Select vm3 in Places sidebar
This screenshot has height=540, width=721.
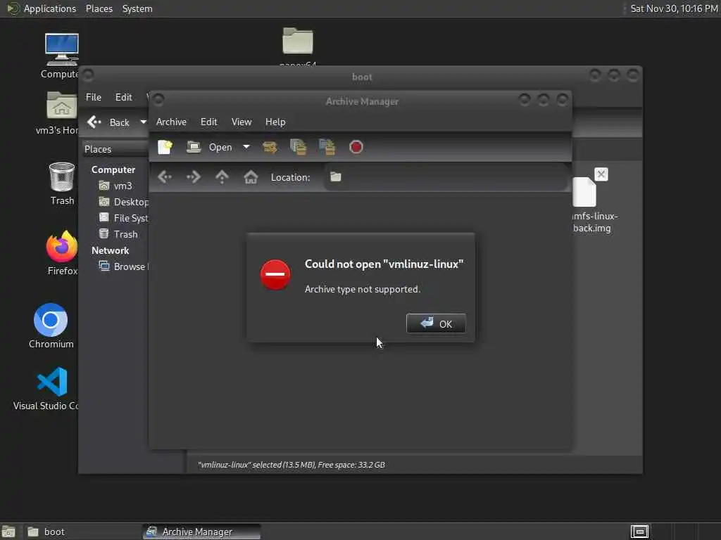[116, 186]
